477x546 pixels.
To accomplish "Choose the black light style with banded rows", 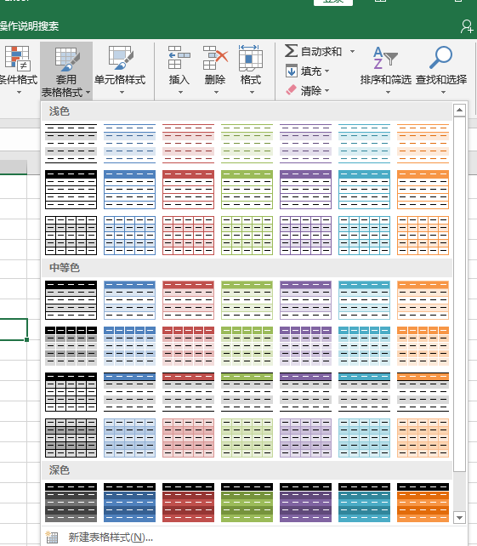I will [71, 144].
